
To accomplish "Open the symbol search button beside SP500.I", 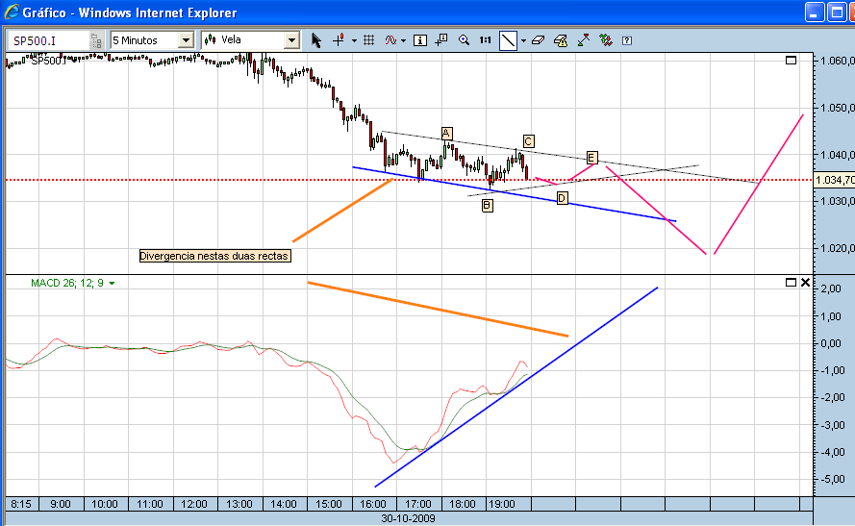I will coord(96,40).
